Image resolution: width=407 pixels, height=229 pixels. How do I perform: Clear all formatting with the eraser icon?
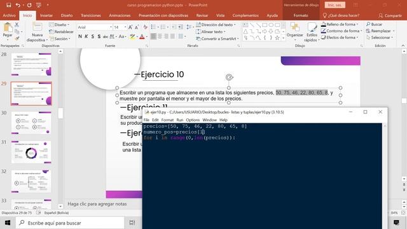point(145,27)
